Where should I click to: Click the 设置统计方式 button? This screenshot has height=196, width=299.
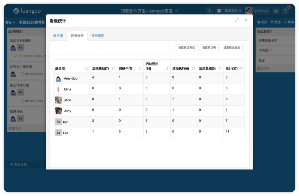tap(186, 47)
